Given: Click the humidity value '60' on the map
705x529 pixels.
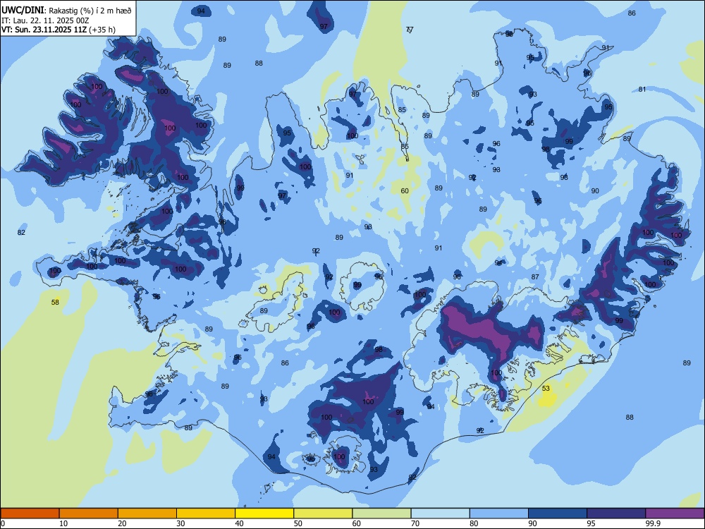Looking at the screenshot, I should point(405,190).
